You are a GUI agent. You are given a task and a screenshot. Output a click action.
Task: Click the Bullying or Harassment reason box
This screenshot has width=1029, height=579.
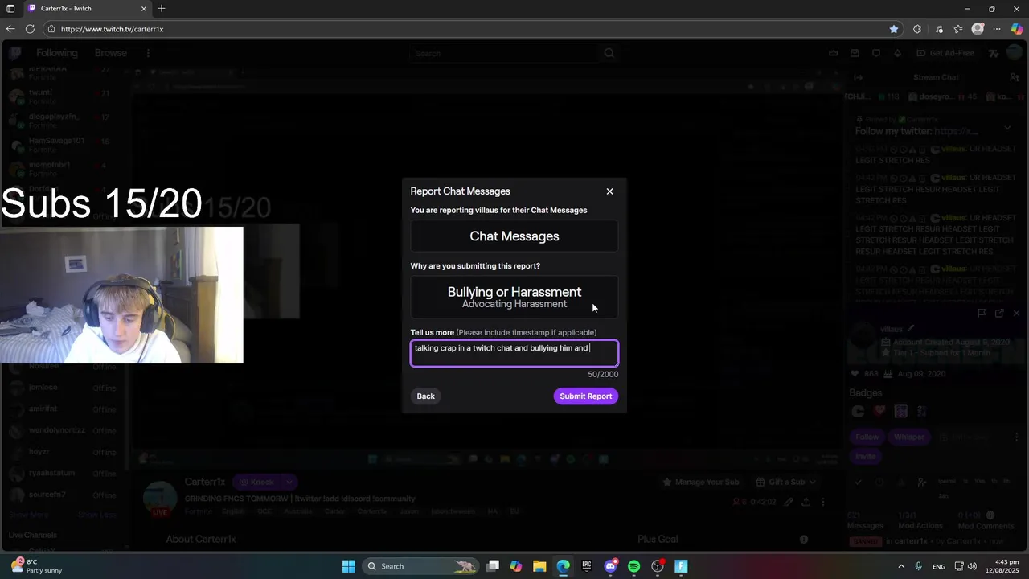coord(514,297)
